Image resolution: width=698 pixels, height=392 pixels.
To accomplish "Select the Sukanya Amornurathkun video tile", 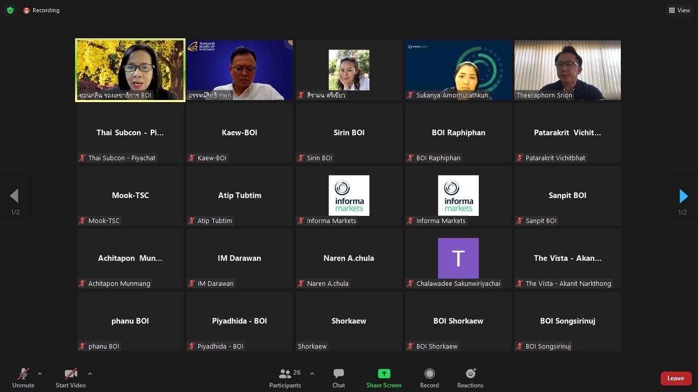I will pos(458,70).
